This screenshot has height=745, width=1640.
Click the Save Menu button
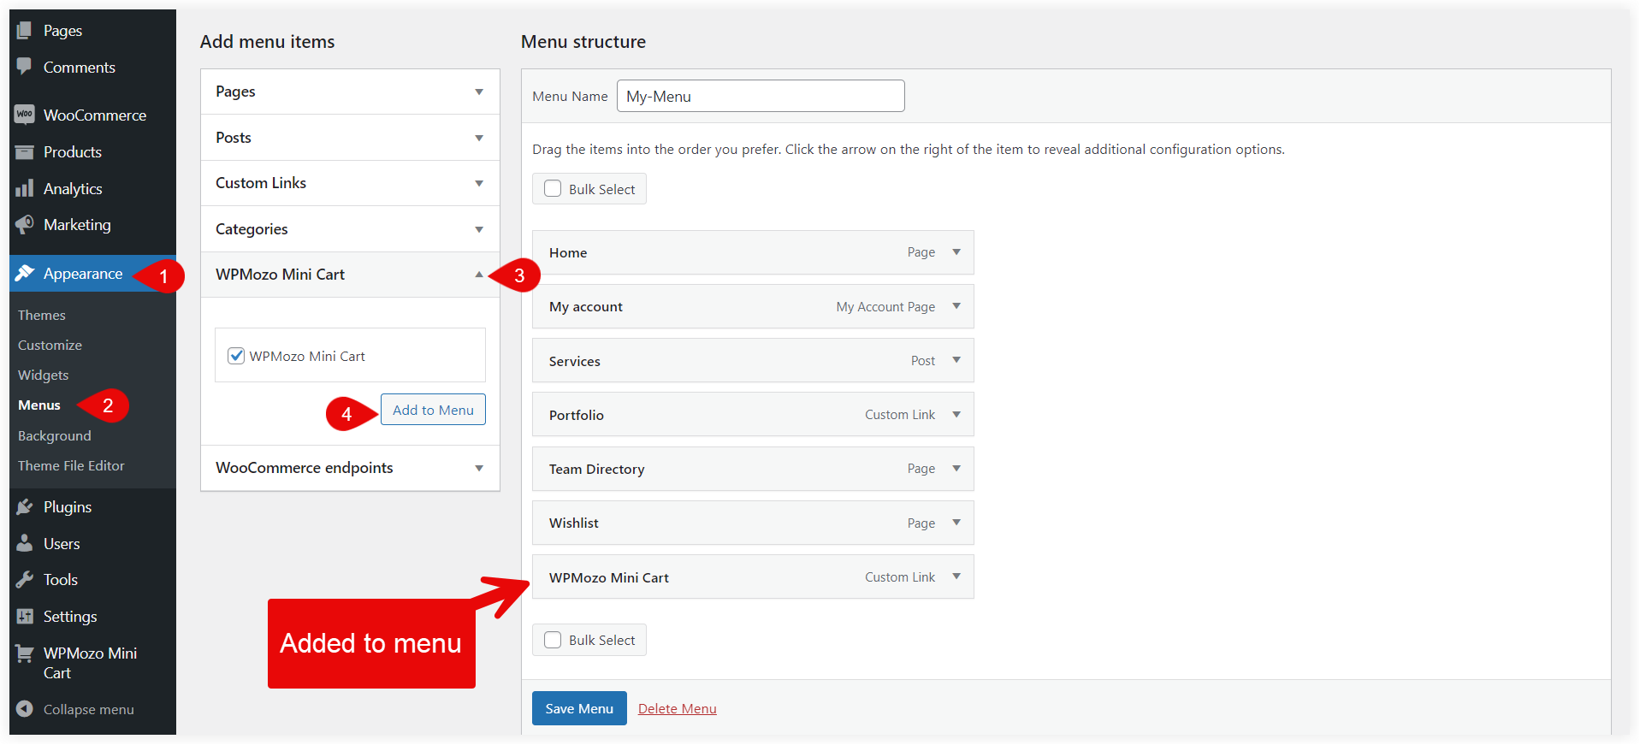tap(579, 708)
